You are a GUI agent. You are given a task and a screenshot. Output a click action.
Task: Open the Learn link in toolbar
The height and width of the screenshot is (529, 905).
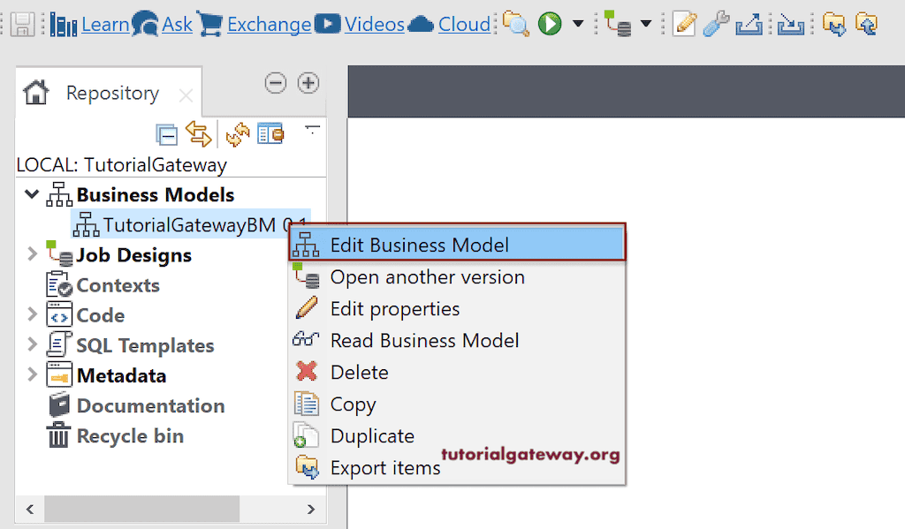(105, 24)
